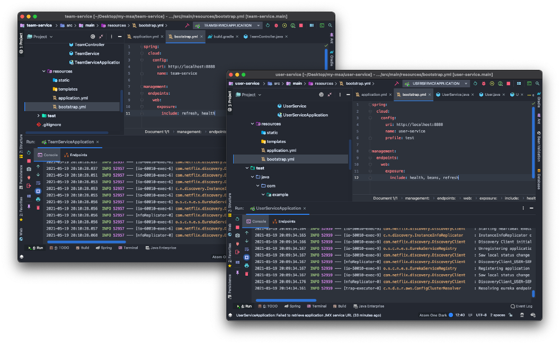Click the horizontal scrollbar in UserServiceApplication console
Viewport: 560px width, 344px height.
click(x=286, y=300)
